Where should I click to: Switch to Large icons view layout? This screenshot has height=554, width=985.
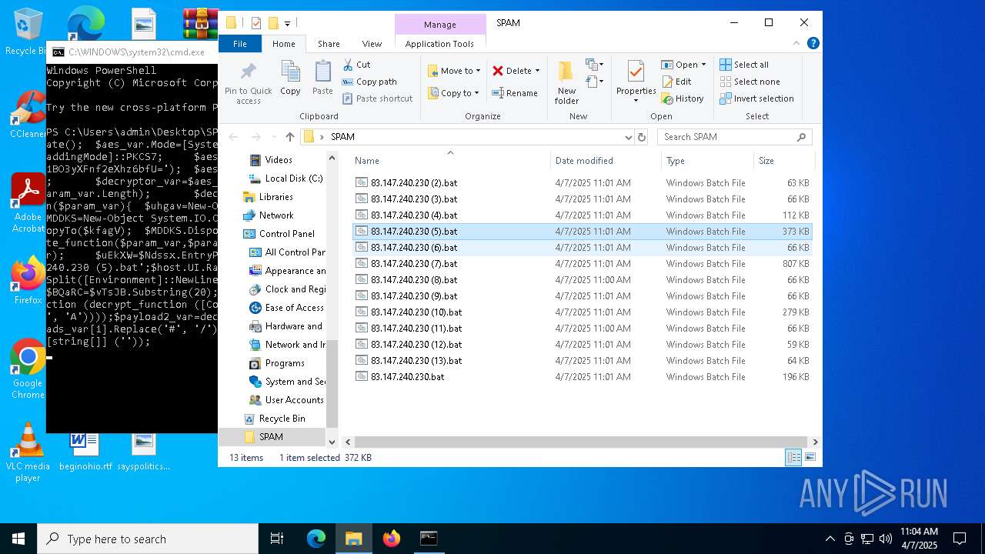[x=810, y=458]
